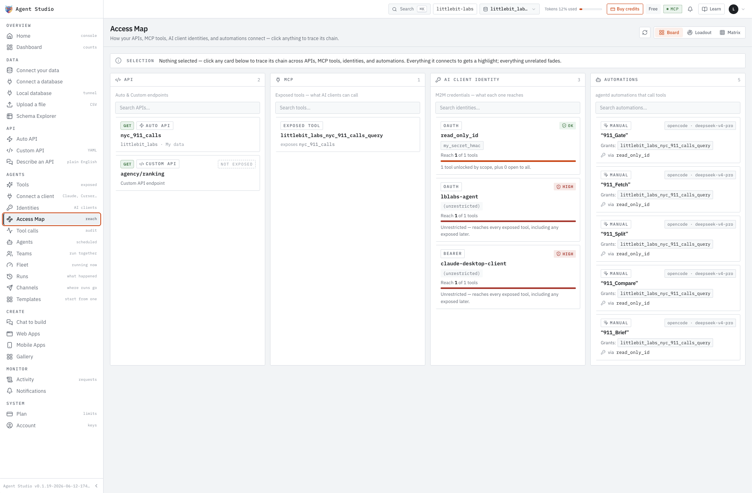Image resolution: width=752 pixels, height=493 pixels.
Task: Click the Identities key icon in the sidebar
Action: [x=10, y=208]
